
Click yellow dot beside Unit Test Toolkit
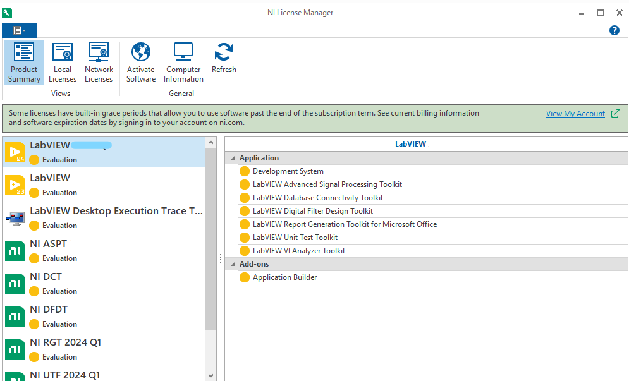pos(244,238)
